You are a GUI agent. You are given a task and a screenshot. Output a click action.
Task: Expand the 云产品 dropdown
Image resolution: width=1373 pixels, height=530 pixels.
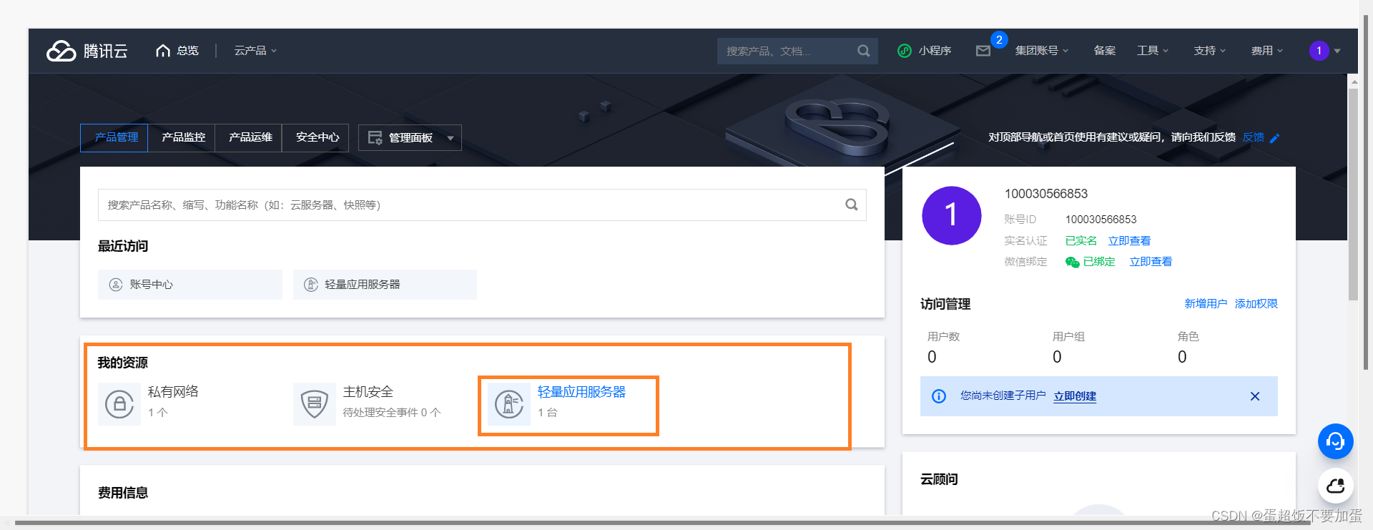255,51
